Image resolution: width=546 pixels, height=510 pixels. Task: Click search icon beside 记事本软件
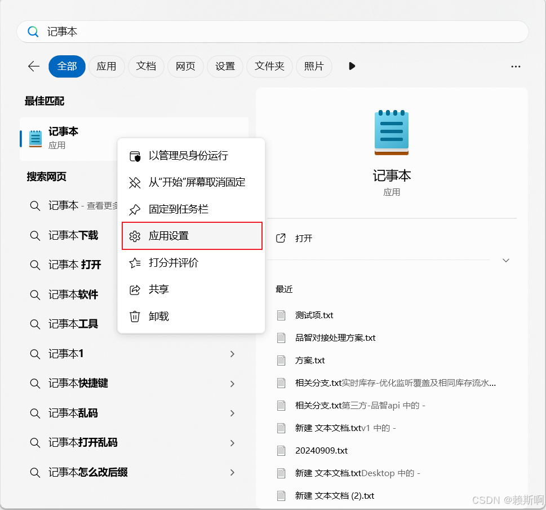pos(35,295)
